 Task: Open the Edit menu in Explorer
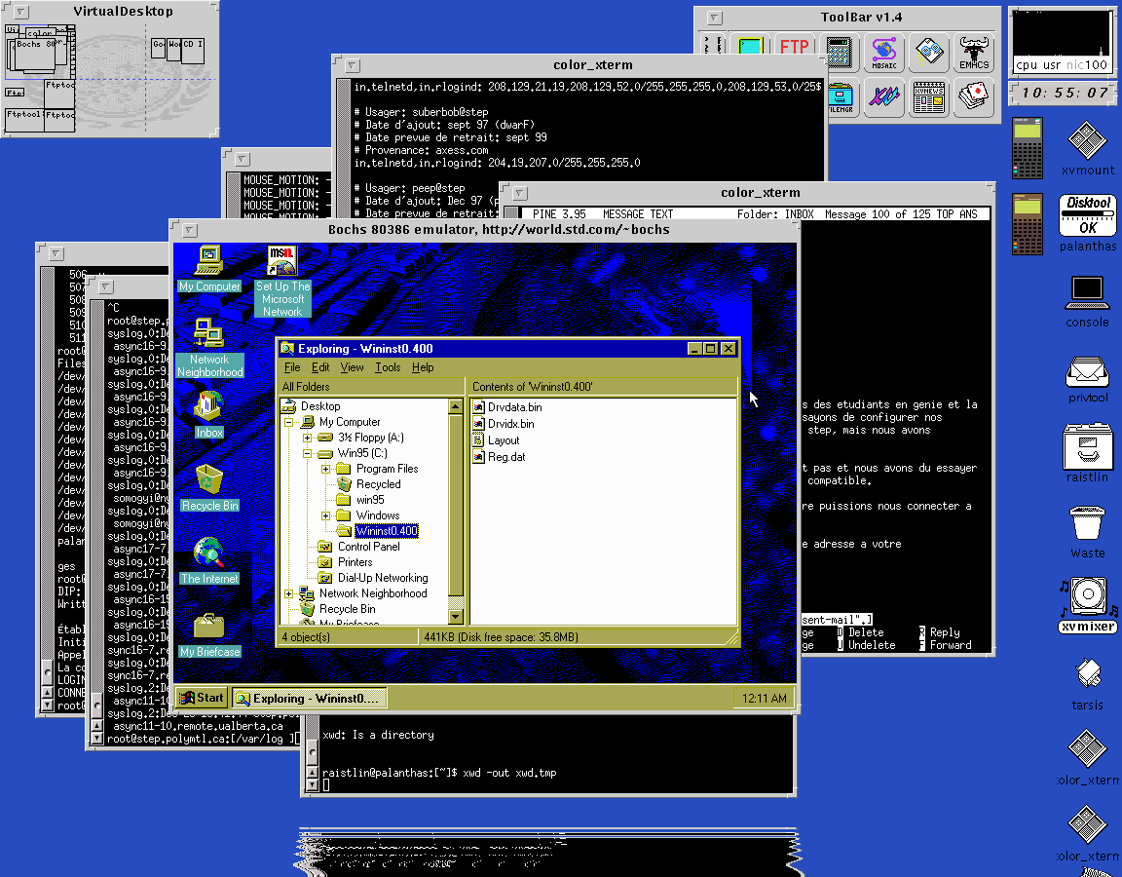click(x=319, y=367)
